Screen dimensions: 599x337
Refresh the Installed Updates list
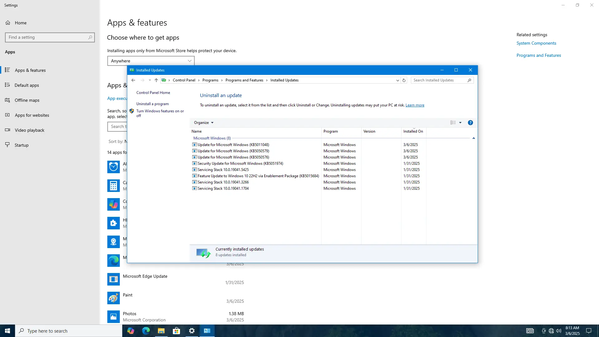click(404, 80)
